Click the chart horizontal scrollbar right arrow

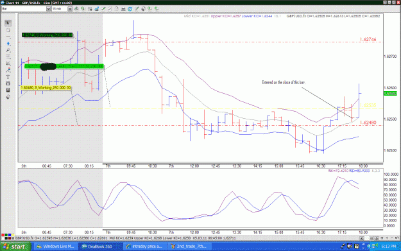377,238
